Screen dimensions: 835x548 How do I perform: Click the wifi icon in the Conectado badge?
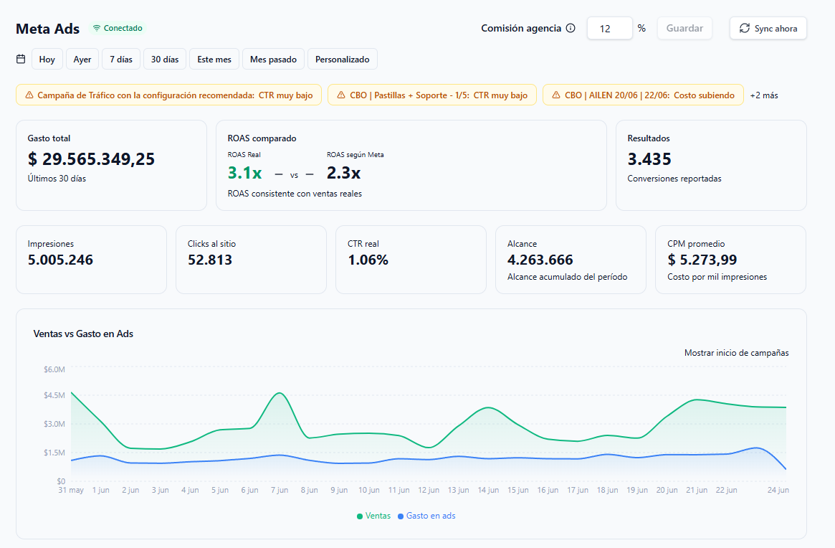click(x=96, y=28)
